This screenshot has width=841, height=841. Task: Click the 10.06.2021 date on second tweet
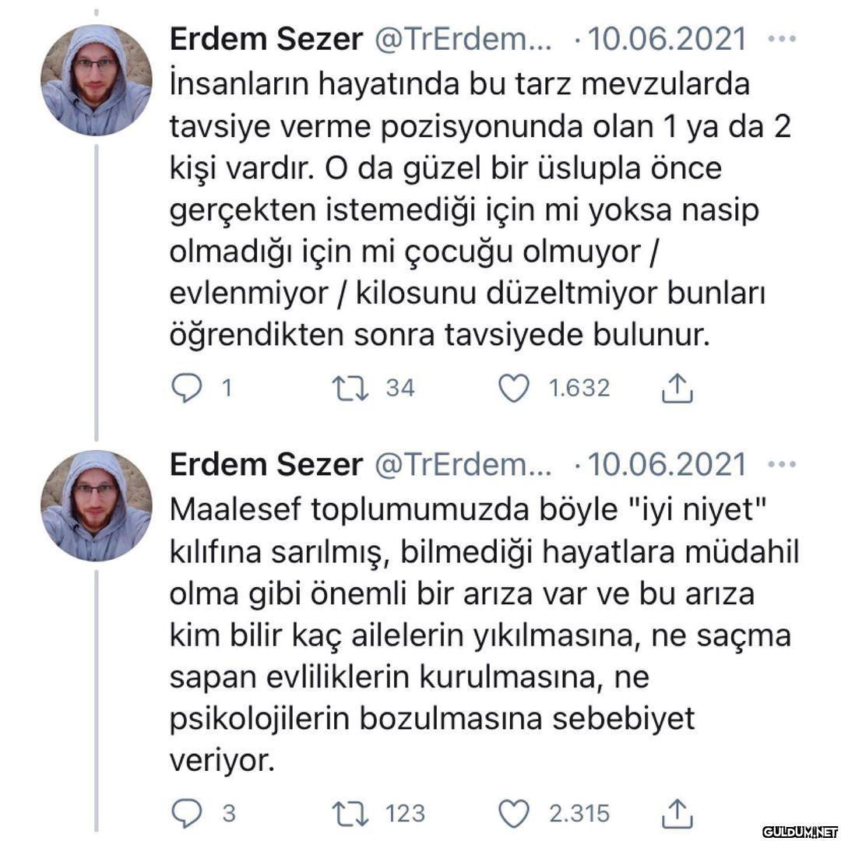coord(668,465)
